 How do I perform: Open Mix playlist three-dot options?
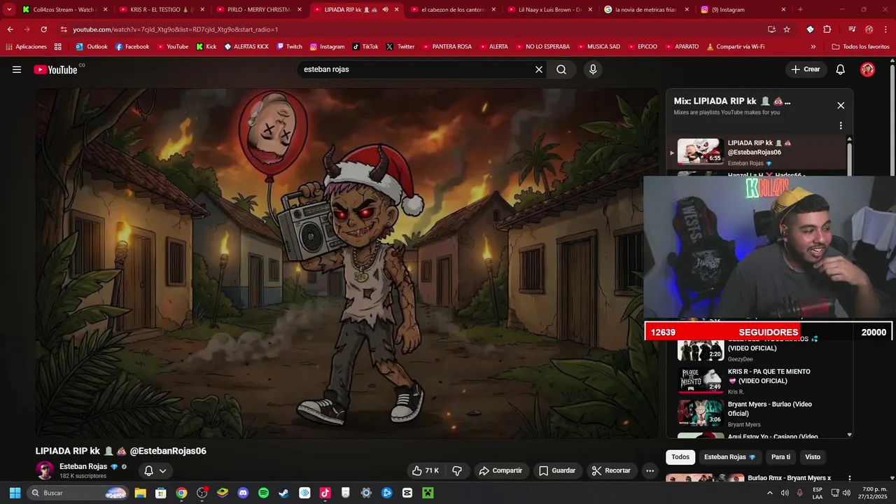coord(841,126)
